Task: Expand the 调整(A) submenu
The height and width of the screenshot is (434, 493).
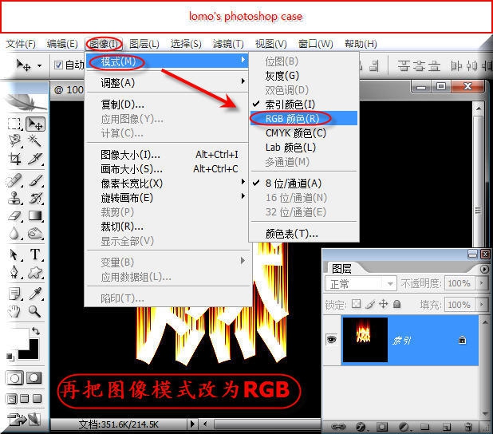Action: tap(168, 83)
